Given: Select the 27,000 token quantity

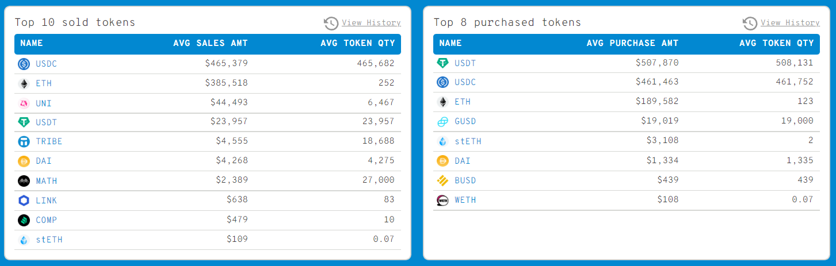Looking at the screenshot, I should (x=378, y=180).
